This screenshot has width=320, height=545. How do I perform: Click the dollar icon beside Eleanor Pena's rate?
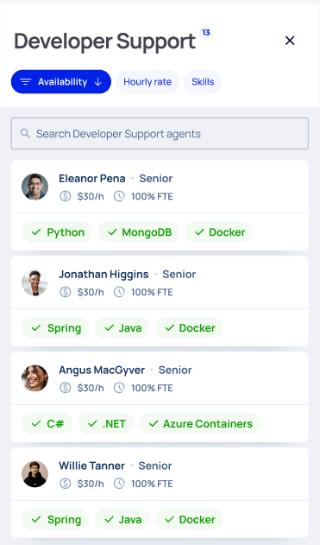(65, 196)
